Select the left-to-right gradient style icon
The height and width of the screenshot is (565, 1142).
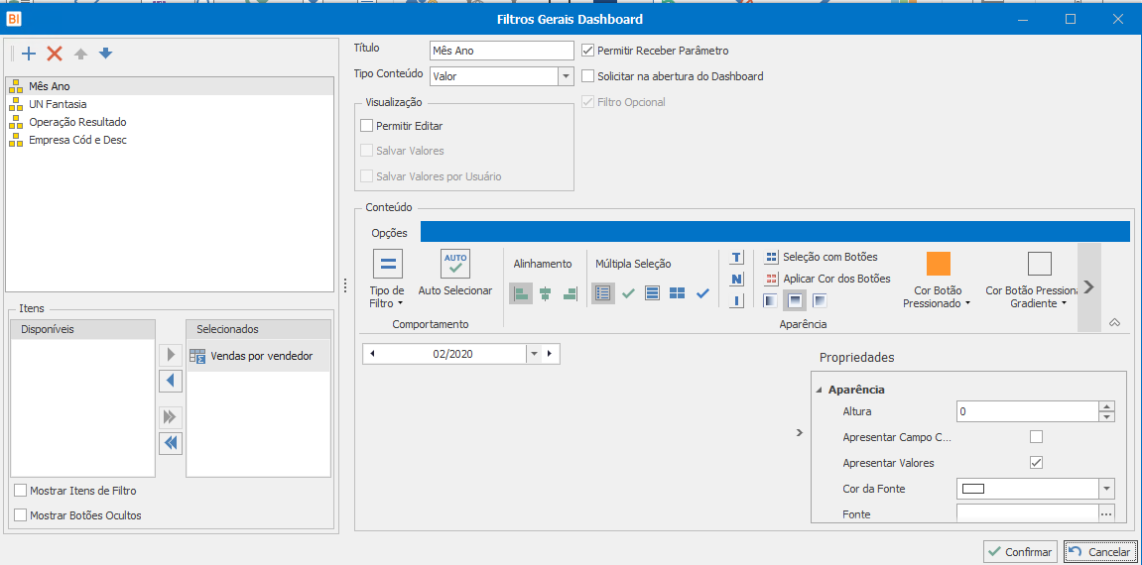point(771,300)
